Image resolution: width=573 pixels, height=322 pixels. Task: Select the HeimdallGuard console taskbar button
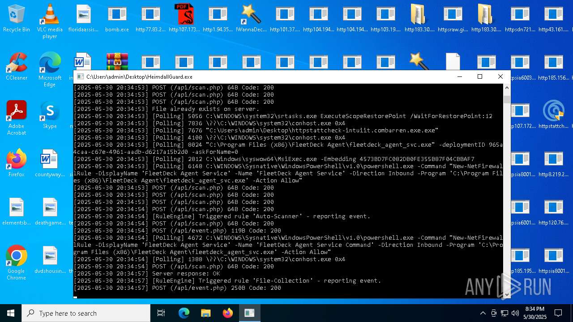[250, 313]
